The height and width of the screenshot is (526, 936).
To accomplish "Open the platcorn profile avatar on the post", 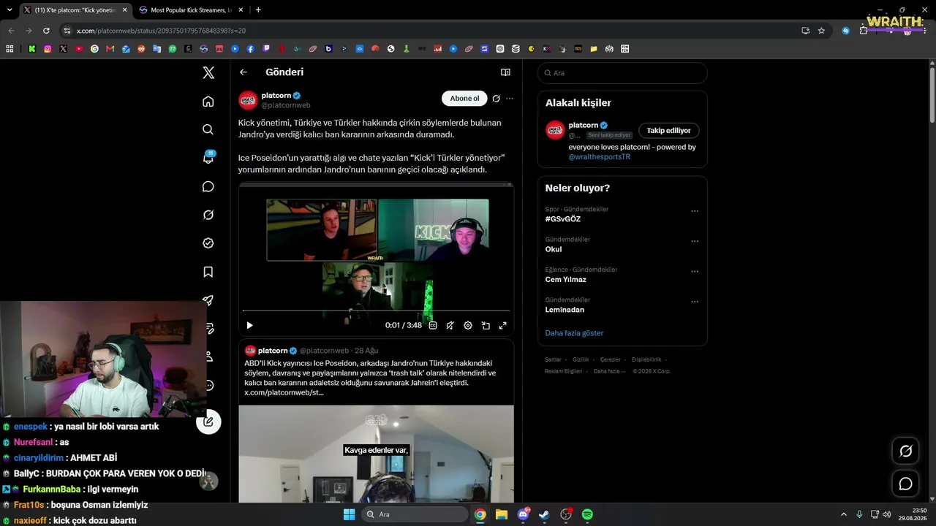I will [x=248, y=100].
